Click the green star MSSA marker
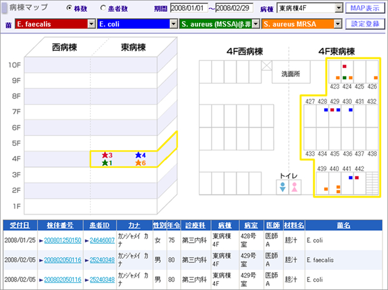The height and width of the screenshot is (290, 388). coord(104,163)
